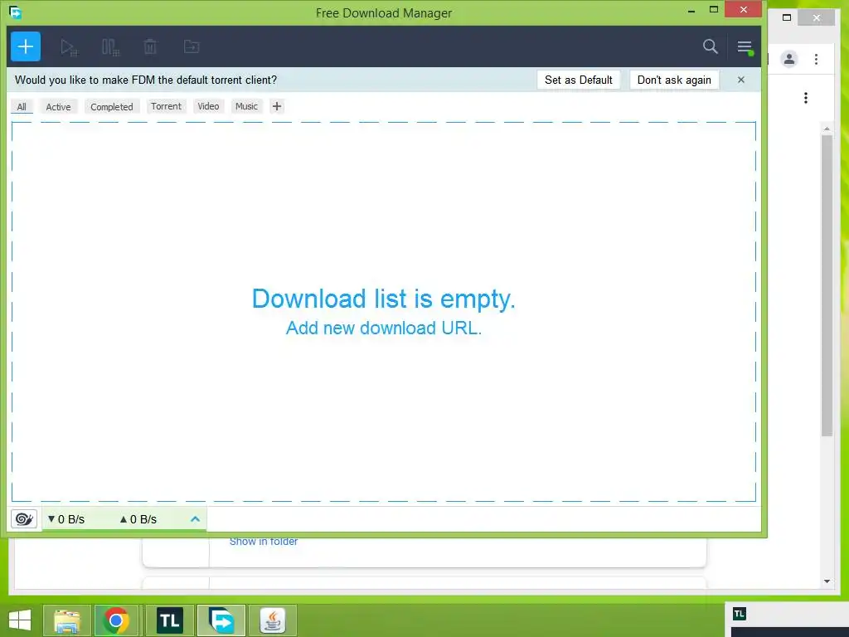Viewport: 849px width, 637px height.
Task: Maximize the Free Download Manager window
Action: point(714,10)
